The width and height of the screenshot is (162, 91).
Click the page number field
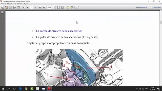coord(32,7)
